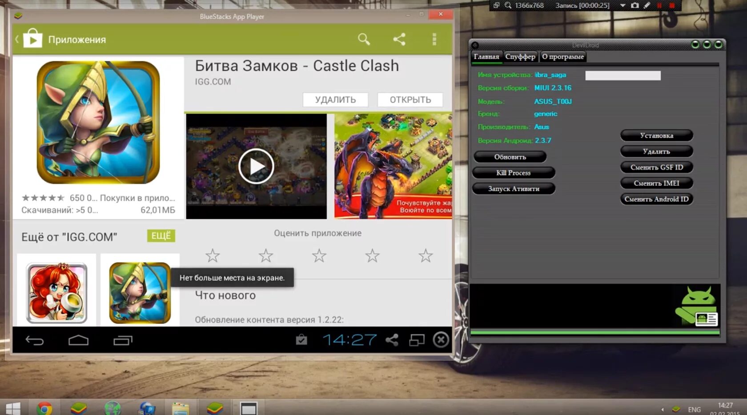Image resolution: width=747 pixels, height=415 pixels.
Task: Click the green ЕЩЁ button
Action: click(x=161, y=235)
